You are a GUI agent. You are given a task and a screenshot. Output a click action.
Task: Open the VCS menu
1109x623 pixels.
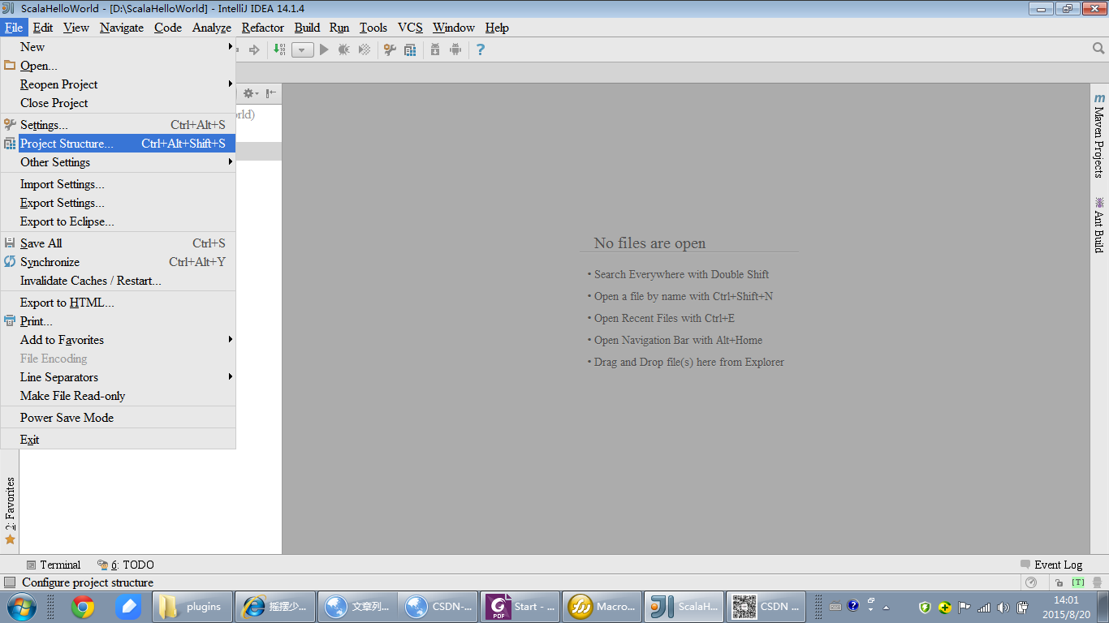click(x=410, y=28)
